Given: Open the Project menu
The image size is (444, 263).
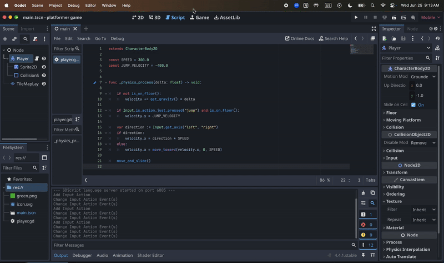Looking at the screenshot, I should 55,5.
